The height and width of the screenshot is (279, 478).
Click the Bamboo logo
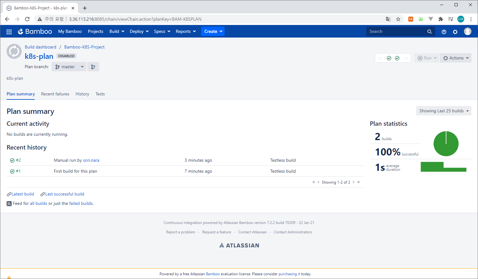coord(35,31)
